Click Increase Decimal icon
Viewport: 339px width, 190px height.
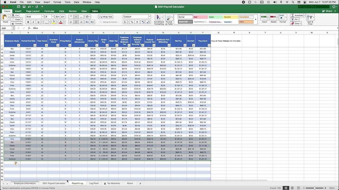143,22
